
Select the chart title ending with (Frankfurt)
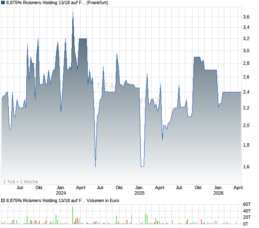[57, 3]
